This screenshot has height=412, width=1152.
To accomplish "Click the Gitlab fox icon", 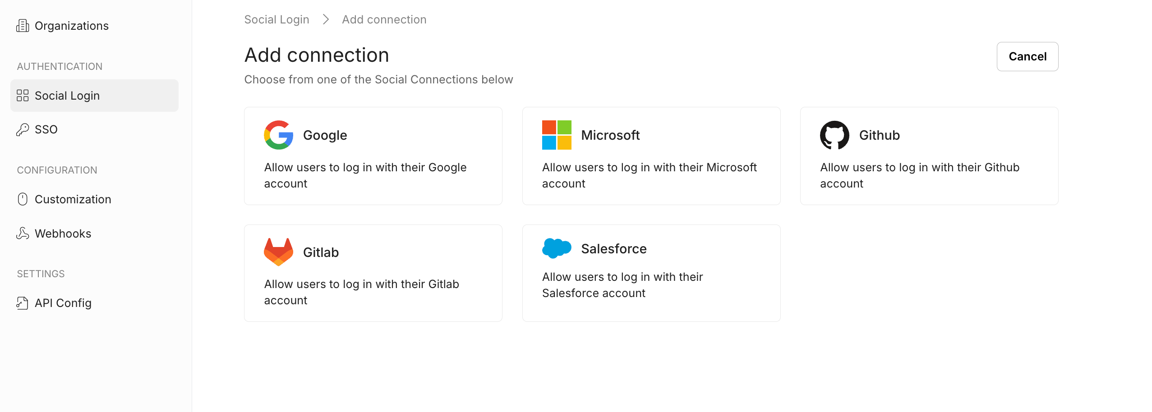I will pos(278,251).
